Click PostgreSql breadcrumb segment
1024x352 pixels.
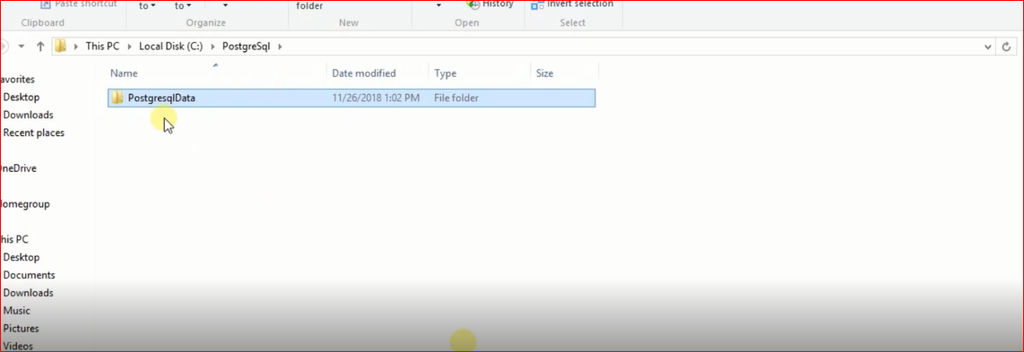point(246,47)
